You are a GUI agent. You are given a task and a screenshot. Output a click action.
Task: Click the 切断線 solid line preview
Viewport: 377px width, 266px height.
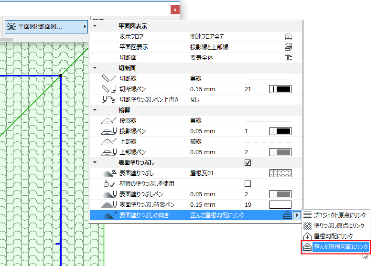269,79
